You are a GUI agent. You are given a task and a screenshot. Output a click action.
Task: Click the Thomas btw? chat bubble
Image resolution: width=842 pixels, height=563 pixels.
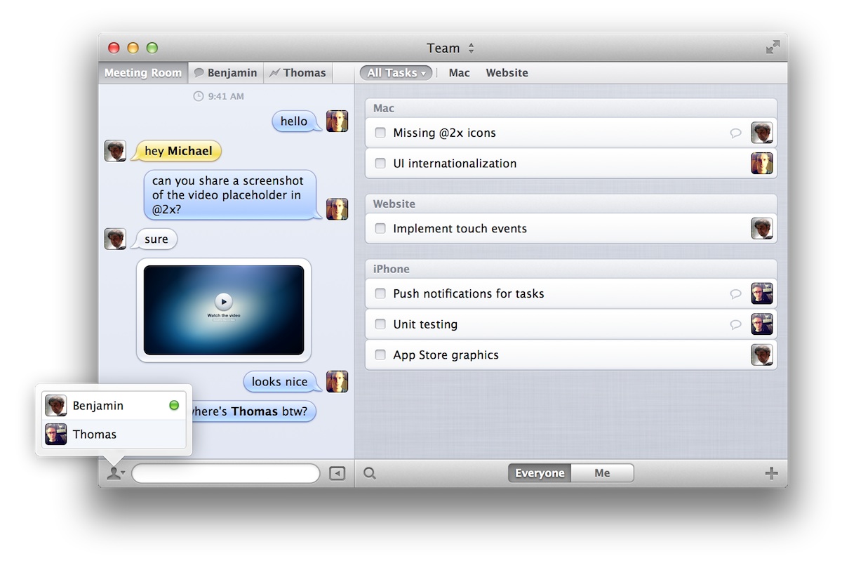254,411
